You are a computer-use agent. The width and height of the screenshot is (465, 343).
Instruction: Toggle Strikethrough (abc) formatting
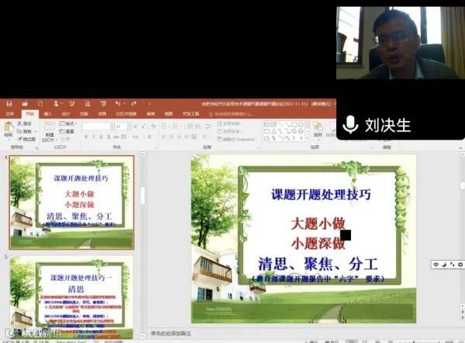(x=116, y=137)
